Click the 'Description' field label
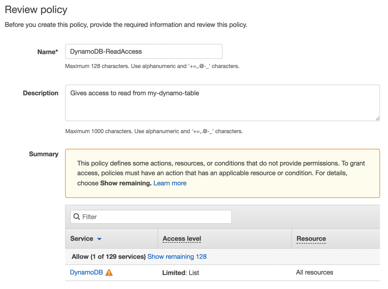This screenshot has height=289, width=388. coord(41,93)
